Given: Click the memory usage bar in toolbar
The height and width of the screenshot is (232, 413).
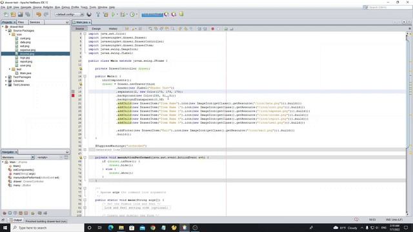Looking at the screenshot, I should pyautogui.click(x=152, y=14).
